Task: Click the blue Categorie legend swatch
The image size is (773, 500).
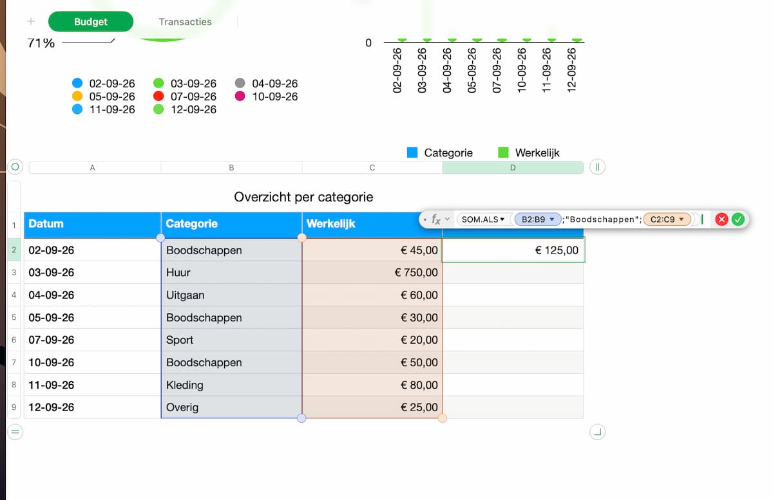Action: (x=412, y=153)
